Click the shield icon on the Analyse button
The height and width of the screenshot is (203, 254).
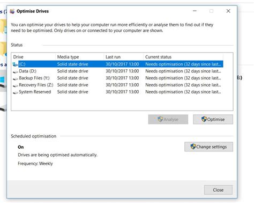coord(160,119)
